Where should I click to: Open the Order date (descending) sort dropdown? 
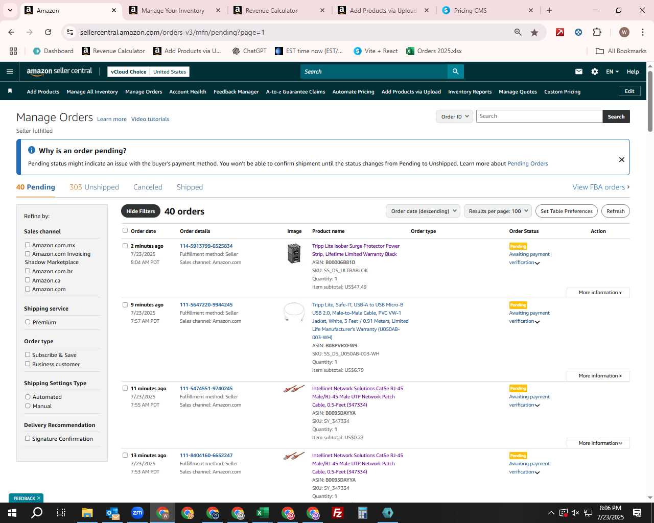pyautogui.click(x=423, y=211)
